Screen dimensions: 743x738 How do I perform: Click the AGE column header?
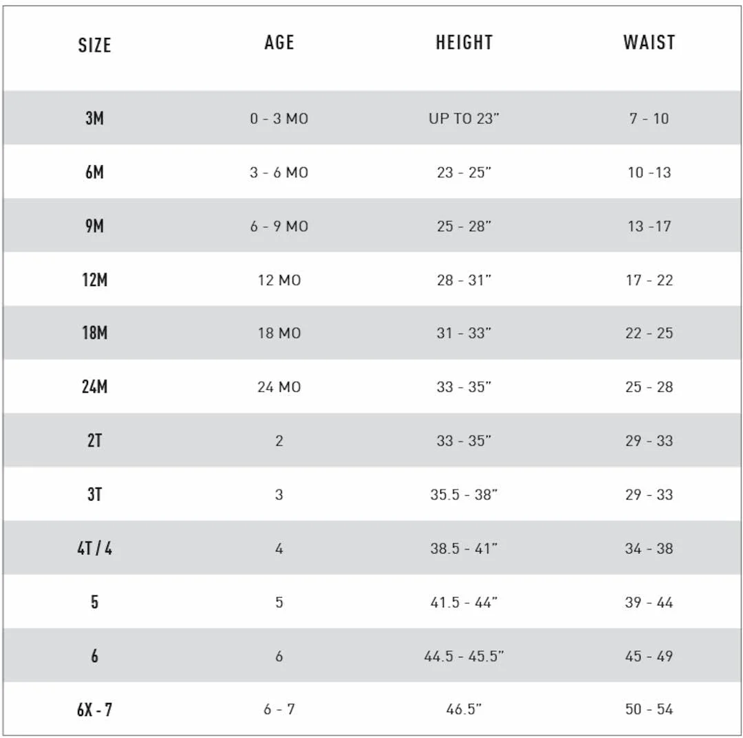coord(279,43)
